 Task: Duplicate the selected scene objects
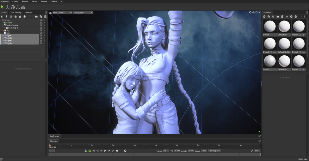point(41,17)
